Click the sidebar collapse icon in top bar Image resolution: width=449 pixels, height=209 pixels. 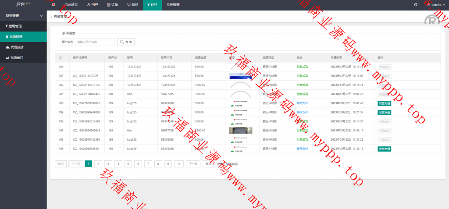tap(53, 5)
